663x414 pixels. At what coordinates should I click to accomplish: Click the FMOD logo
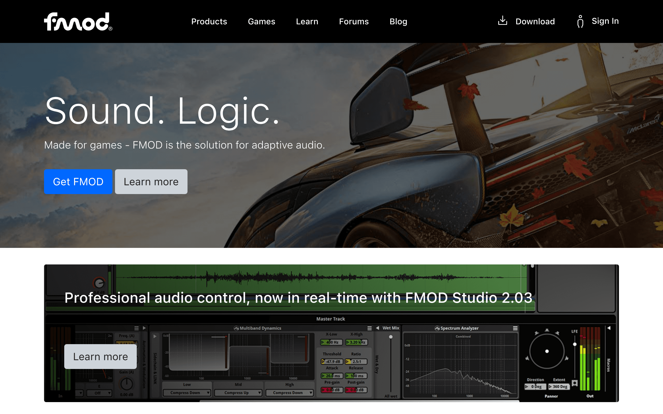tap(78, 22)
